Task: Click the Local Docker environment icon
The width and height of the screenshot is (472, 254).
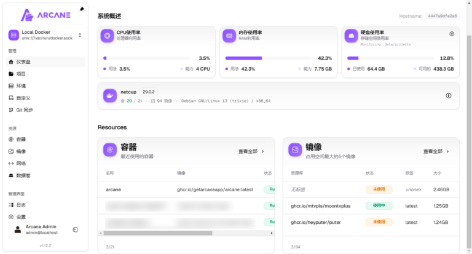Action: click(x=14, y=35)
